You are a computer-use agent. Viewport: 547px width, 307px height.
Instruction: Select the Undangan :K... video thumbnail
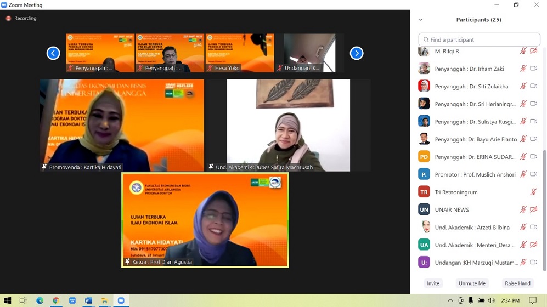coord(309,53)
